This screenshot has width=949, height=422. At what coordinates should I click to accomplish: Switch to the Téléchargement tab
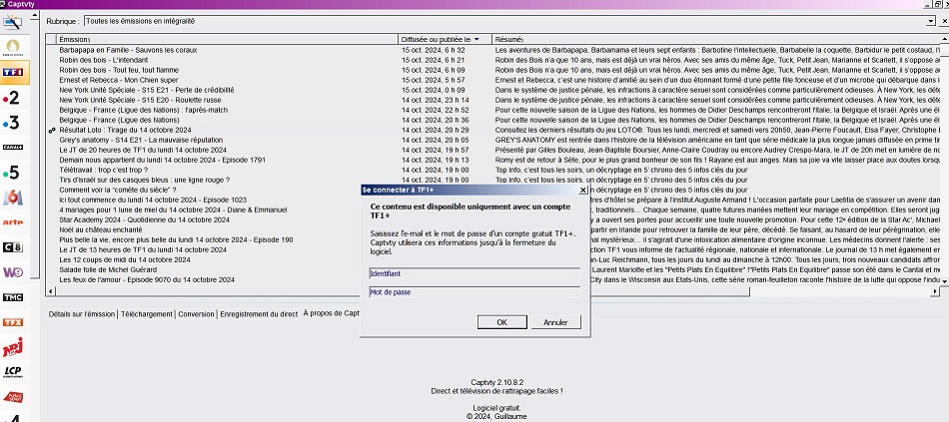coord(148,313)
